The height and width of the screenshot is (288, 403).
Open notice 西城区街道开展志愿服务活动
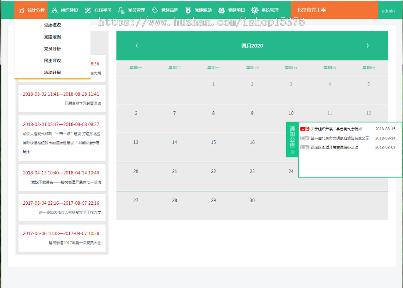pos(334,147)
